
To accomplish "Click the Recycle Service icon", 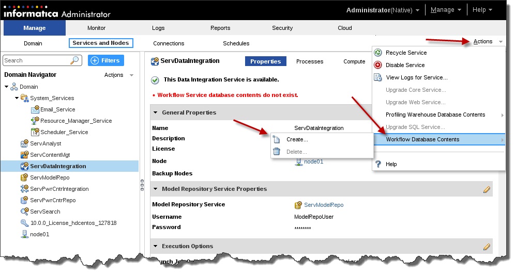I will (378, 53).
